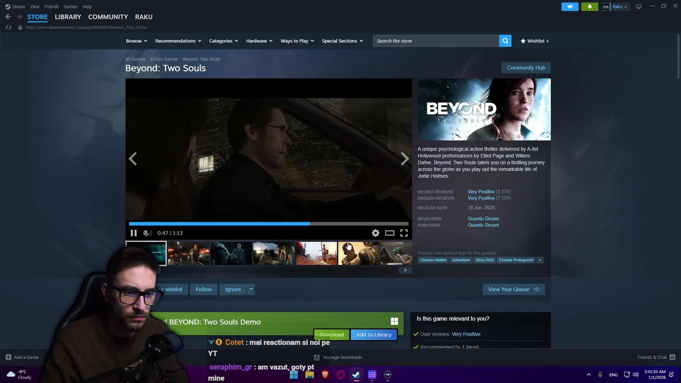Screen dimensions: 681x383
Task: Open Opera GX from the taskbar
Action: [340, 374]
